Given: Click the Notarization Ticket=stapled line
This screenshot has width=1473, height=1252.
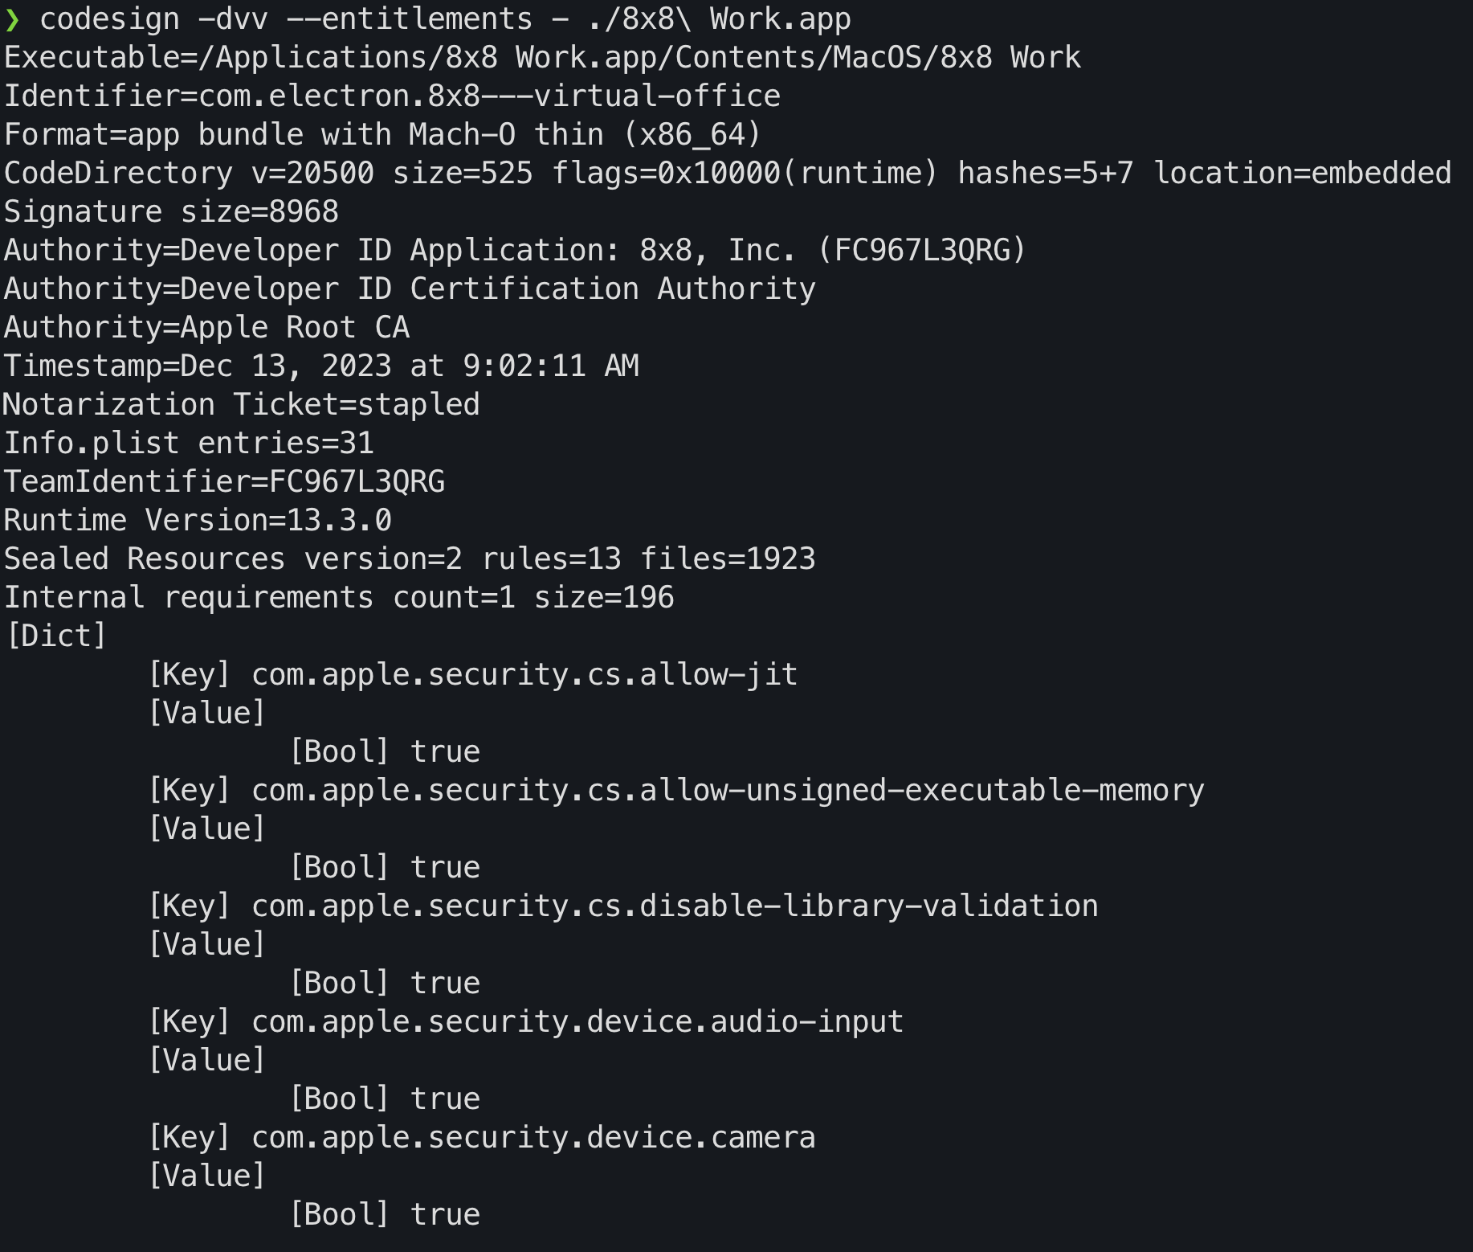Looking at the screenshot, I should [241, 405].
